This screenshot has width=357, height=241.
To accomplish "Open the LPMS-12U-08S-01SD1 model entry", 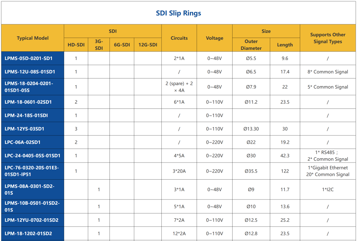I will point(30,72).
